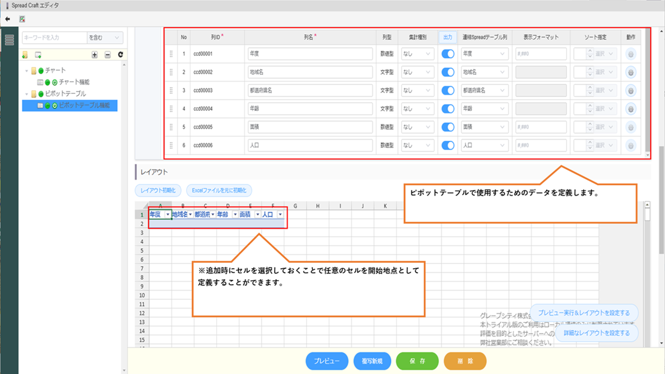This screenshot has height=374, width=665.
Task: Toggle output switch for the 人口 row
Action: click(x=448, y=145)
